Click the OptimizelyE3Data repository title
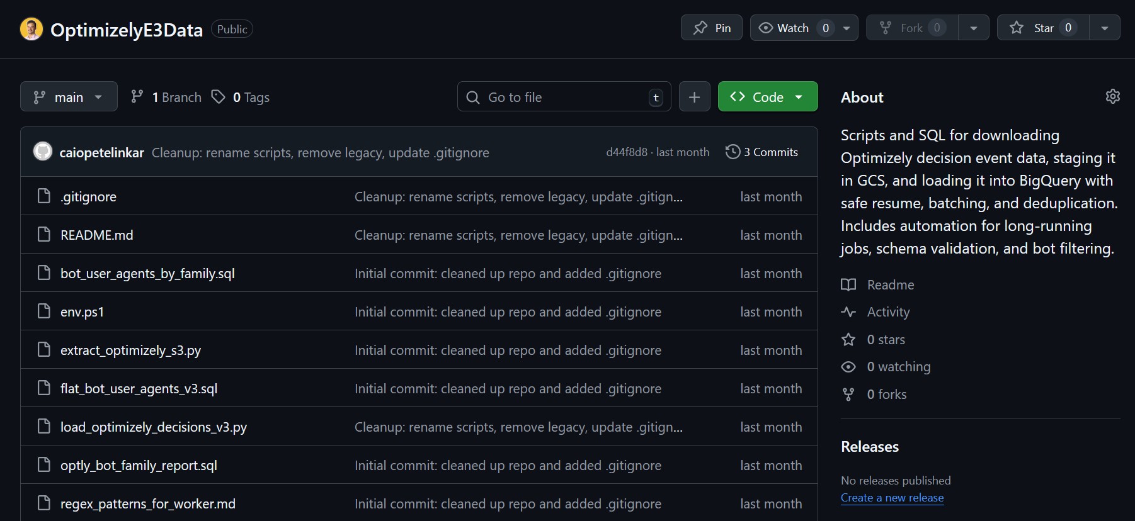Screen dimensions: 1135x521 [127, 30]
